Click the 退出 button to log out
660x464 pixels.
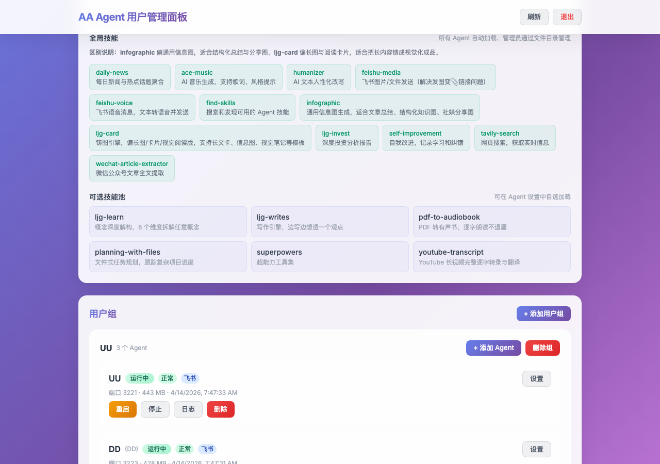pos(567,17)
